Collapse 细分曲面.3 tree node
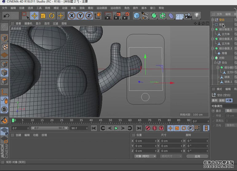Screen dimensions: 237x171 (212, 48)
